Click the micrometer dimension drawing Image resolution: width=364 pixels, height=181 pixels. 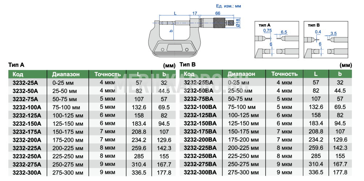coord(195,34)
